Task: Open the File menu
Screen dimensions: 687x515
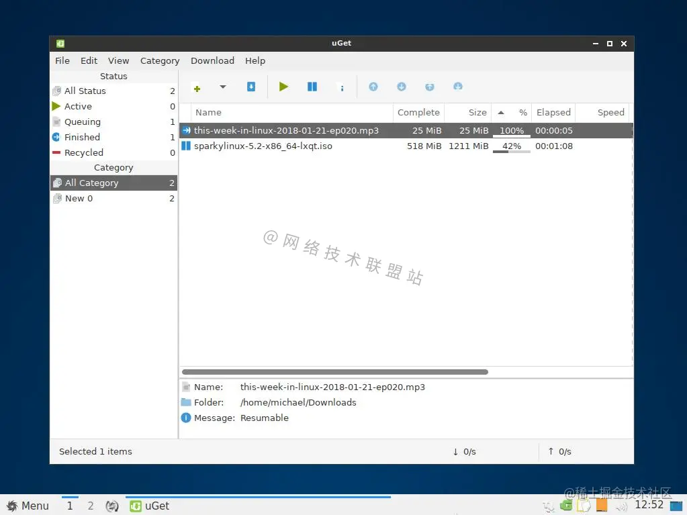Action: (62, 60)
